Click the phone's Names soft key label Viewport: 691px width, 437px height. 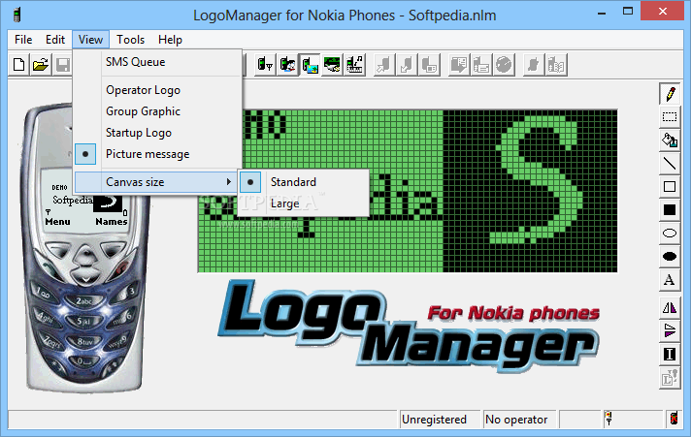click(112, 221)
